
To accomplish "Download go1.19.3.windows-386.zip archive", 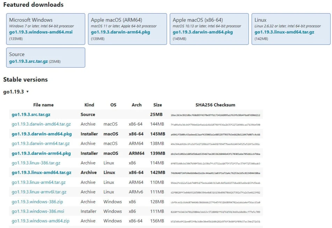I will (x=37, y=202).
